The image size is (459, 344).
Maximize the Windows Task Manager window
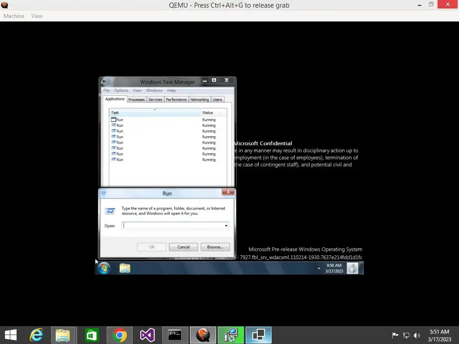[x=214, y=81]
